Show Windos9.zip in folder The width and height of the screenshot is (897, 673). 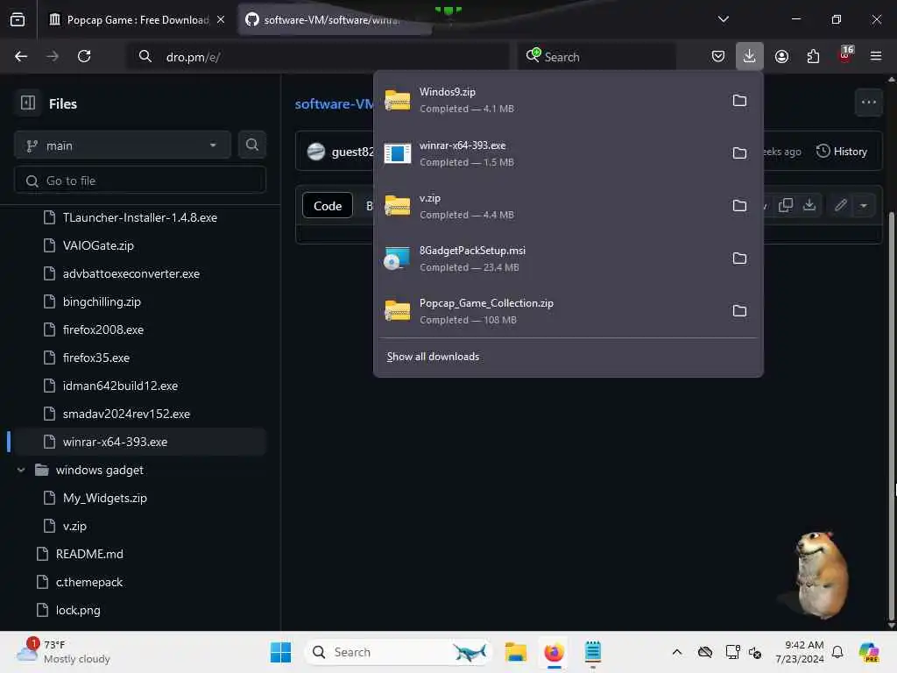[739, 100]
